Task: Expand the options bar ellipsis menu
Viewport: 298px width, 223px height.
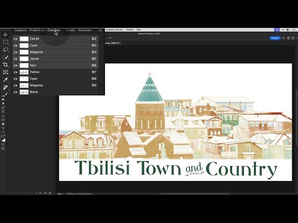Action: [x=110, y=38]
